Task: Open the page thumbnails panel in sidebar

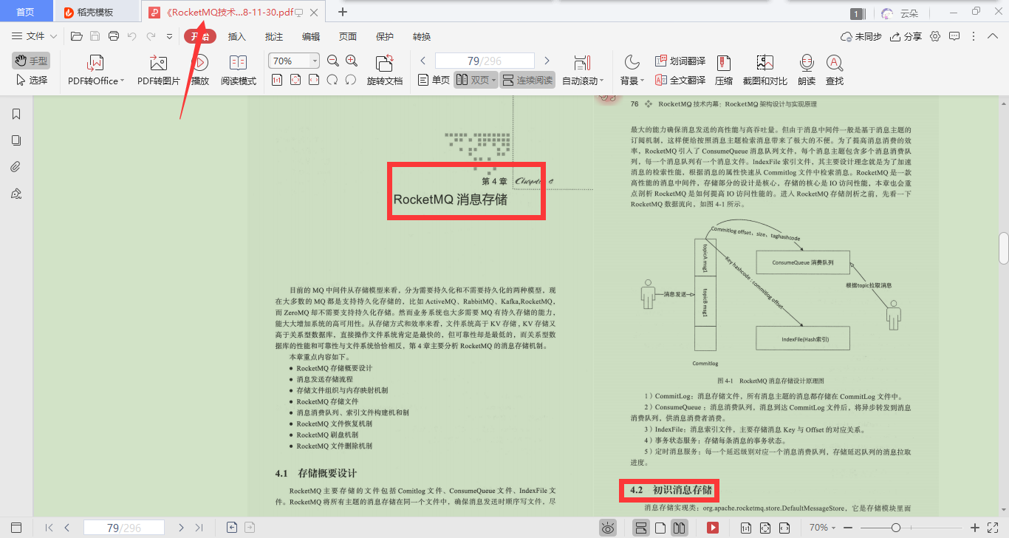Action: (16, 140)
